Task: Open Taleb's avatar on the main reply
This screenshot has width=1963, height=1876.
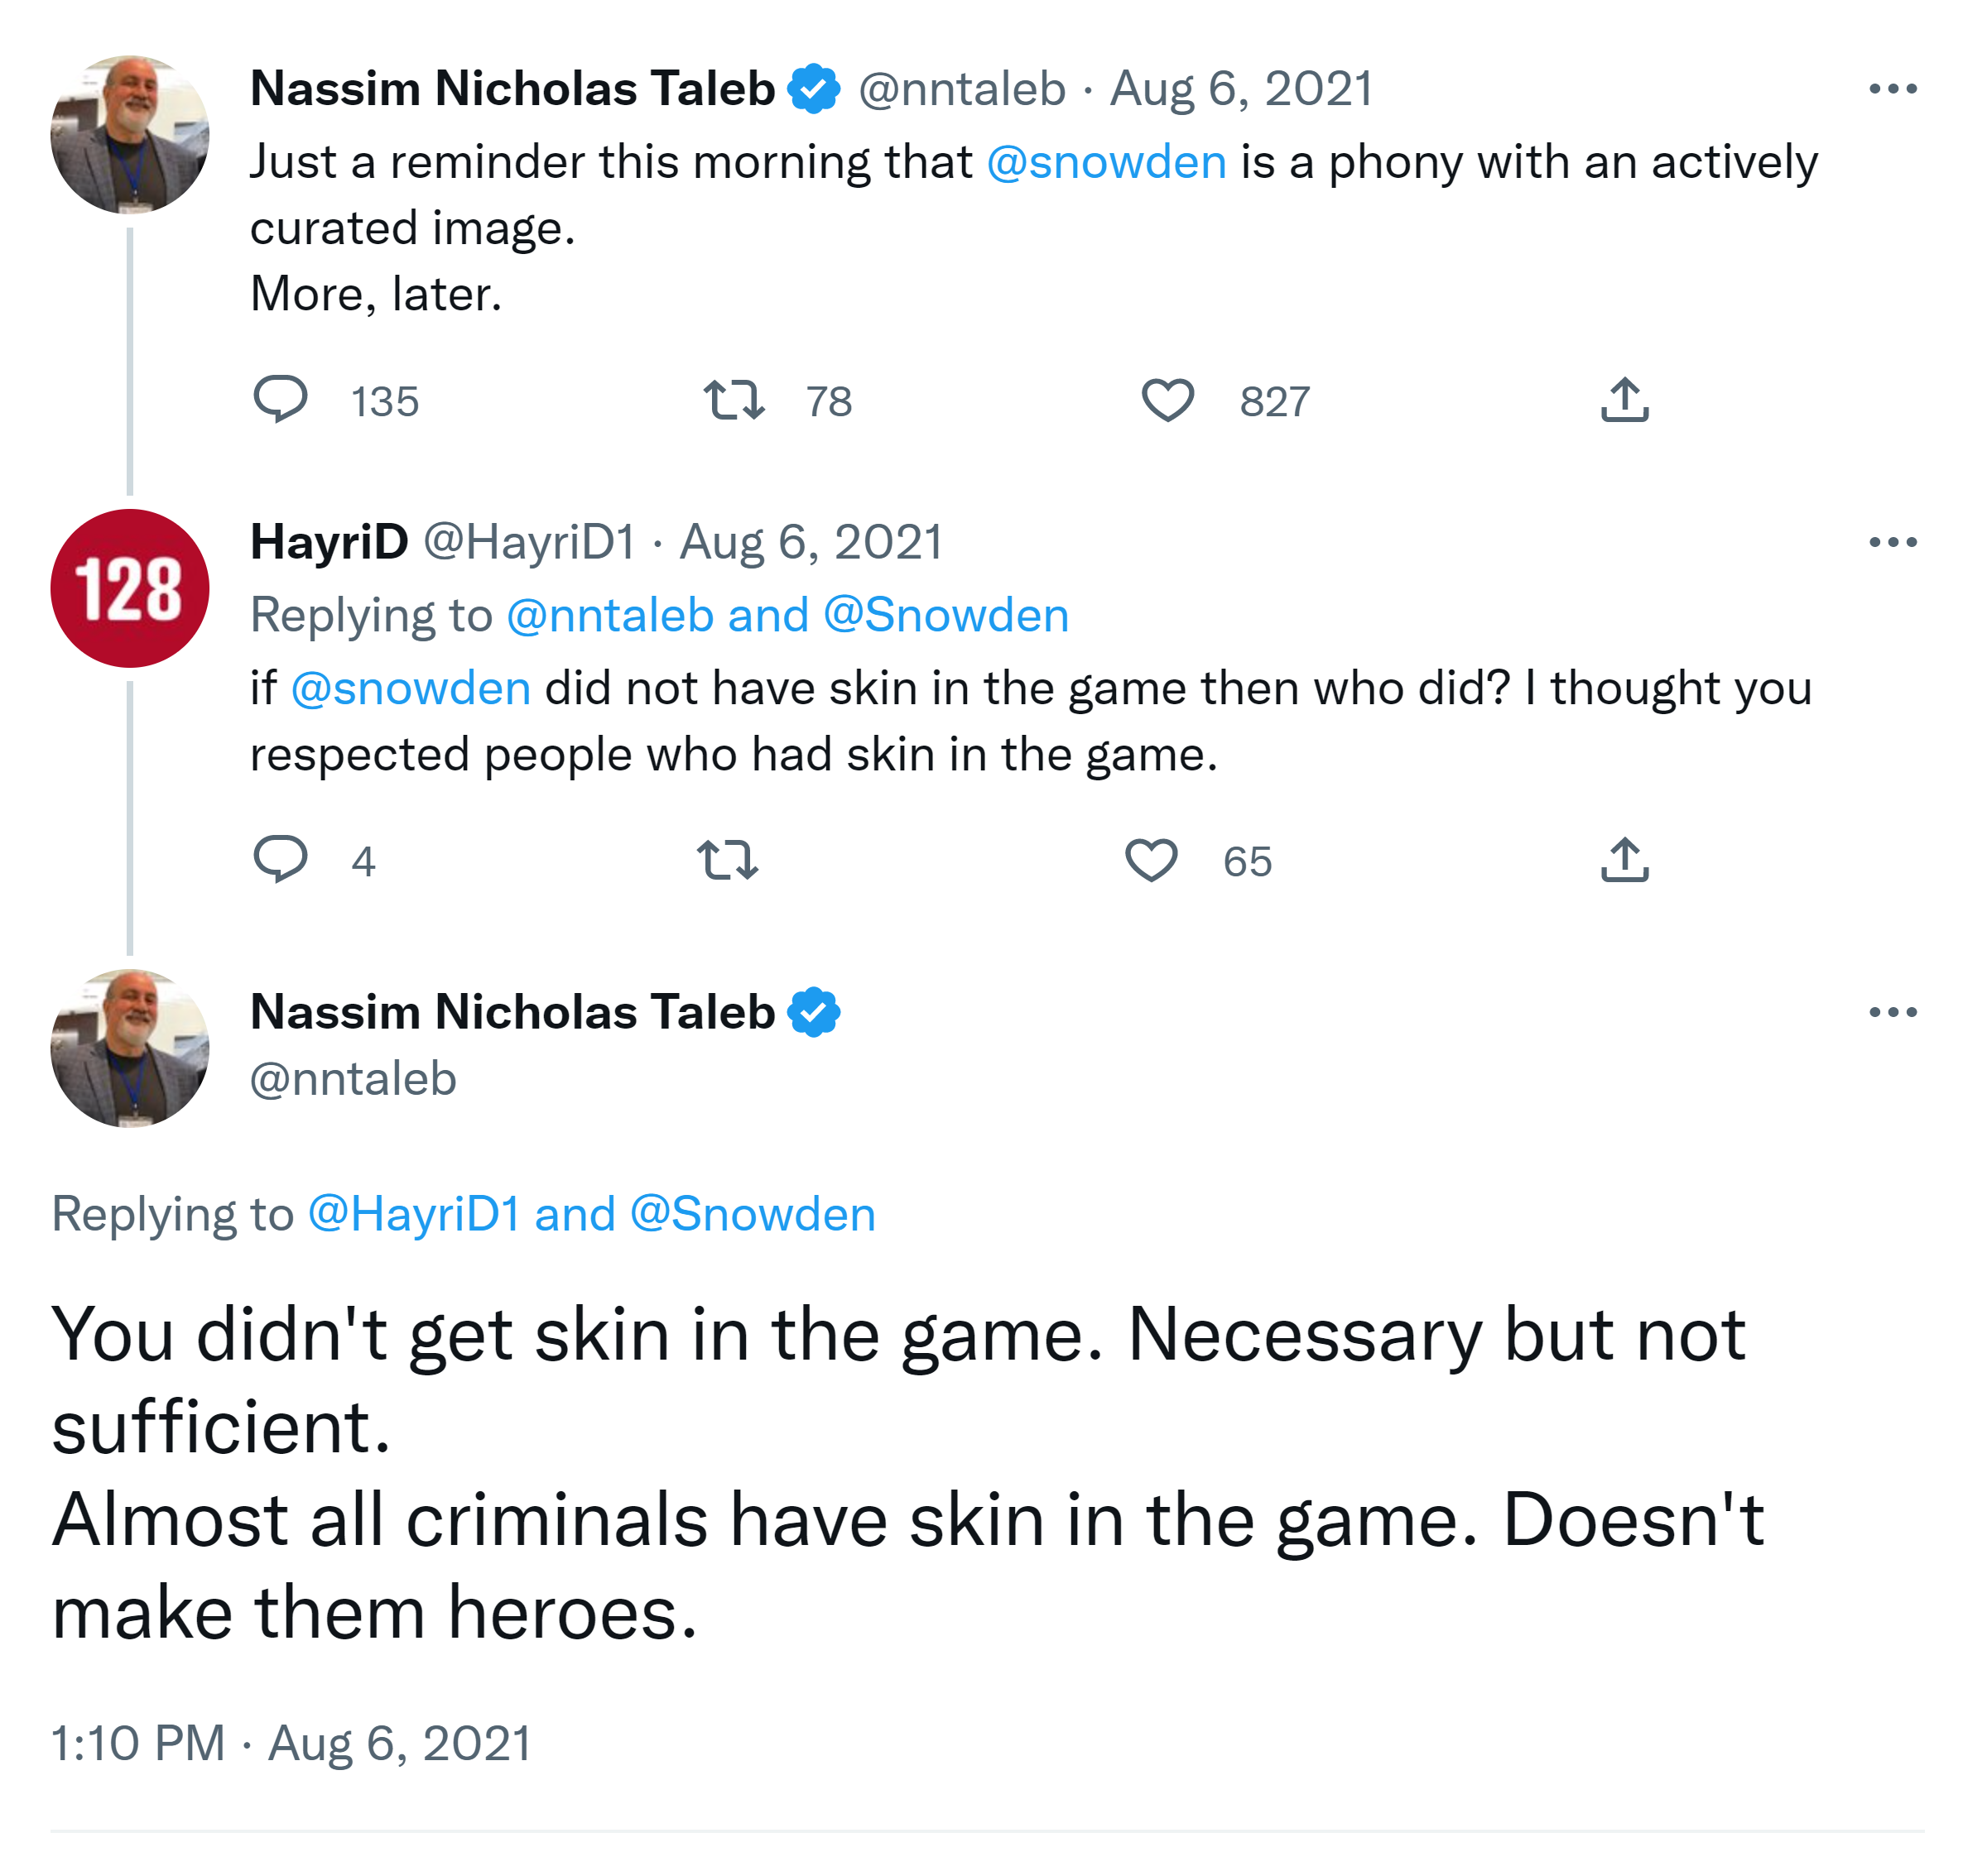Action: [130, 1048]
